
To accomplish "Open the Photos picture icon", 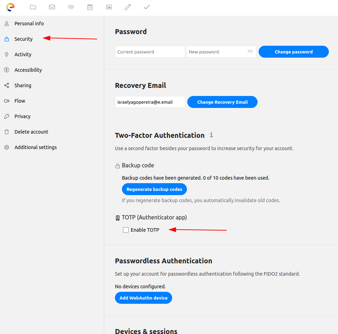I will coord(109,7).
